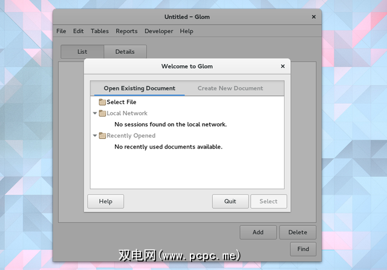
Task: Click the Add button in main window
Action: pos(258,233)
